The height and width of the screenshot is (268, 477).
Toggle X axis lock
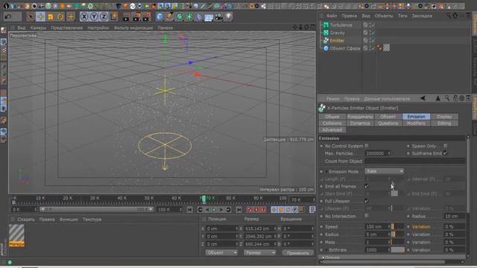[84, 16]
